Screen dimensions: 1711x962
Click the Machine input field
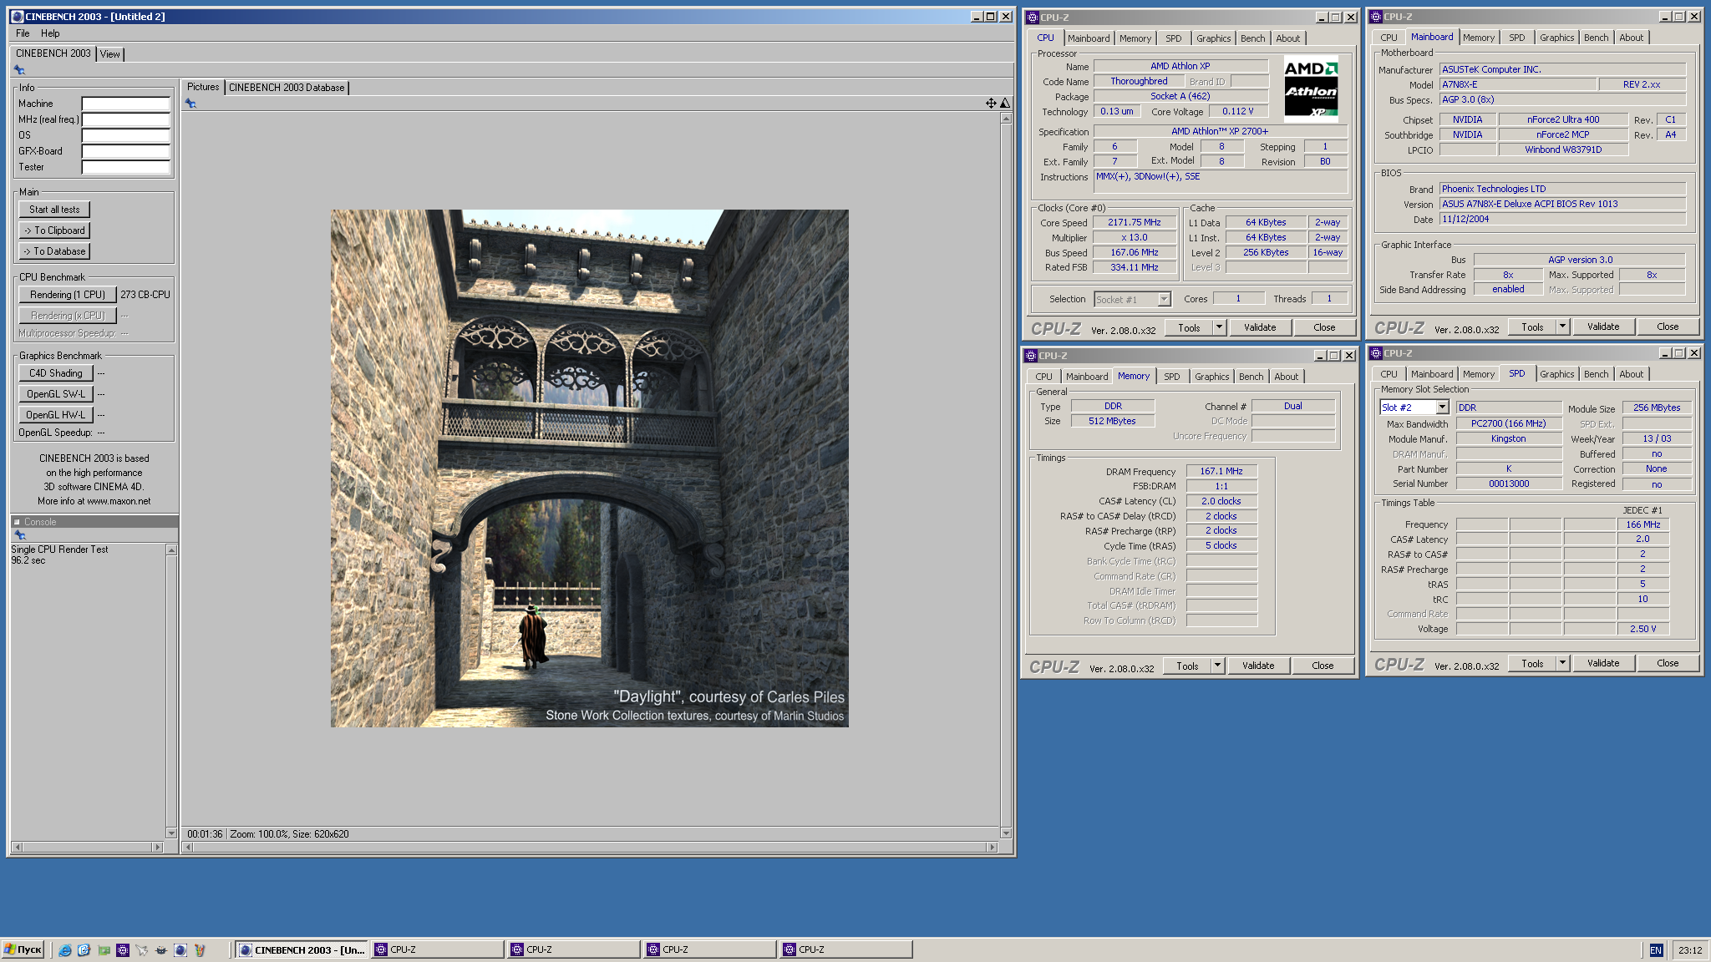(x=126, y=104)
